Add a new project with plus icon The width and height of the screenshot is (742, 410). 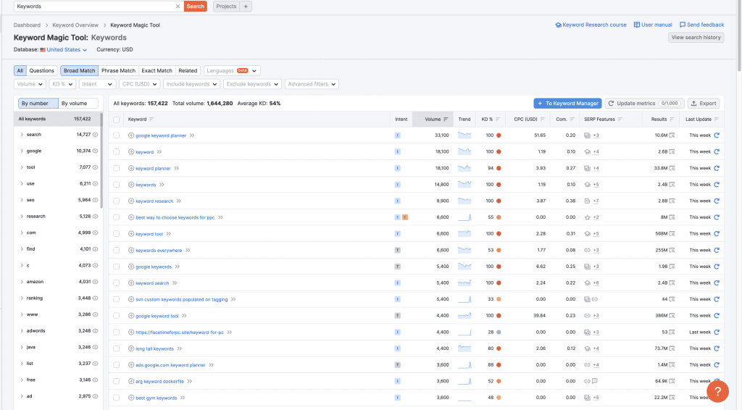click(x=246, y=6)
